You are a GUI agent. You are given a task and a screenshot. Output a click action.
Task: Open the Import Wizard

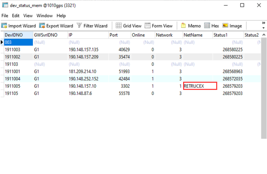(x=18, y=26)
